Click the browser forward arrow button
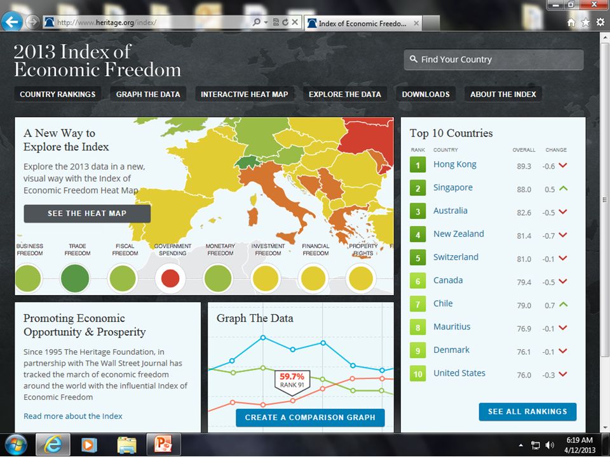Image resolution: width=610 pixels, height=457 pixels. tap(32, 22)
